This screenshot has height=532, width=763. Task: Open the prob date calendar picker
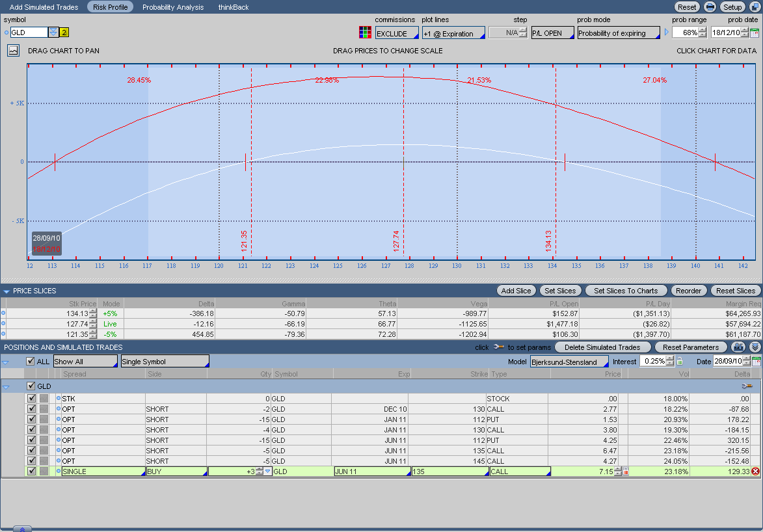[x=755, y=33]
